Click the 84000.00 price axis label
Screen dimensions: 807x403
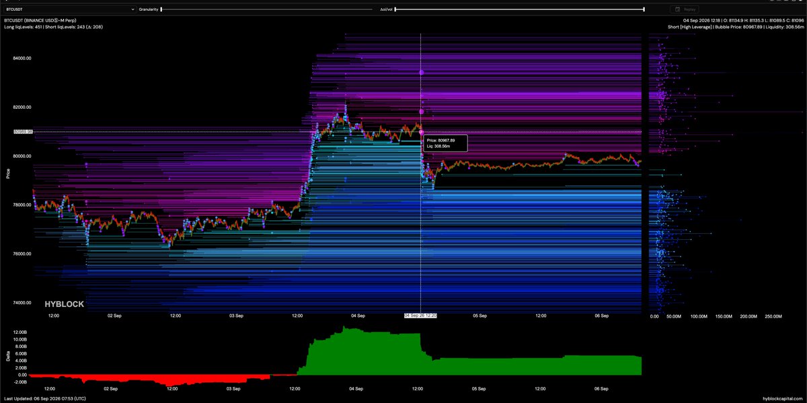coord(22,58)
